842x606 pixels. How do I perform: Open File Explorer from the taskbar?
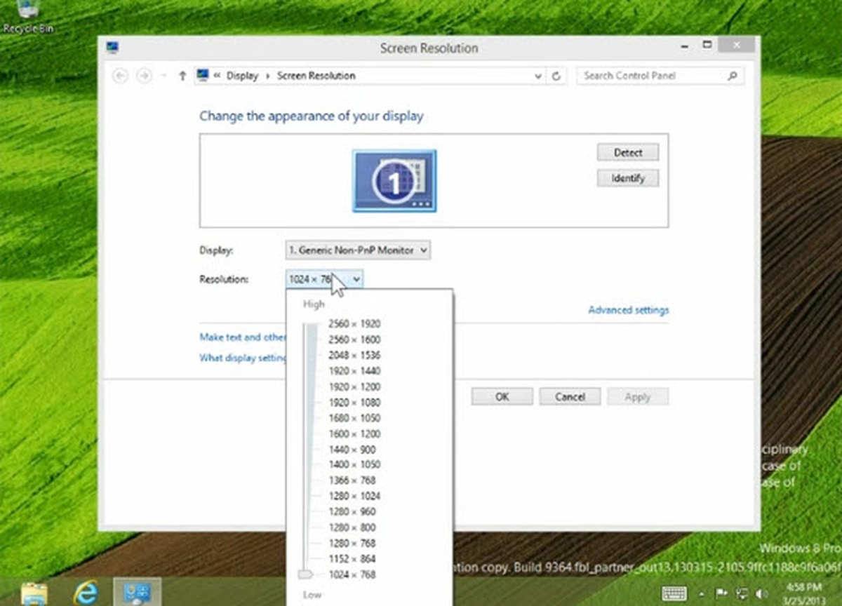[x=34, y=592]
